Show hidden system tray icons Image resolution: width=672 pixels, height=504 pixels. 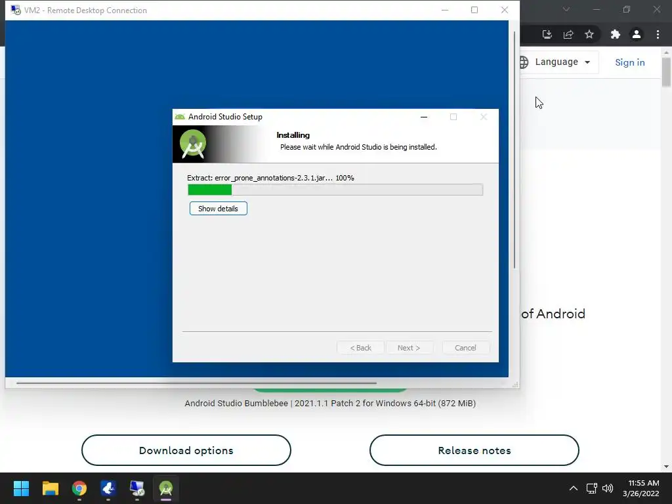[574, 488]
